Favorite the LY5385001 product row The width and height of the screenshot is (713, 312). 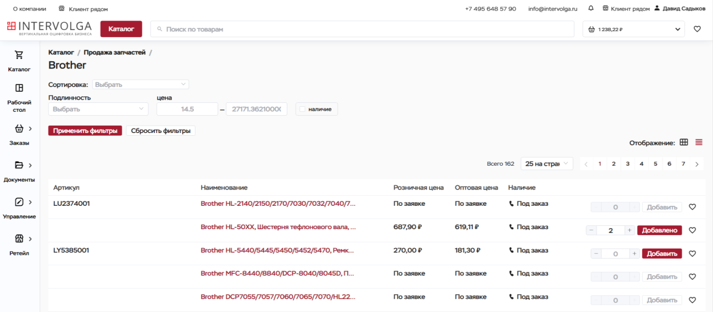click(692, 254)
